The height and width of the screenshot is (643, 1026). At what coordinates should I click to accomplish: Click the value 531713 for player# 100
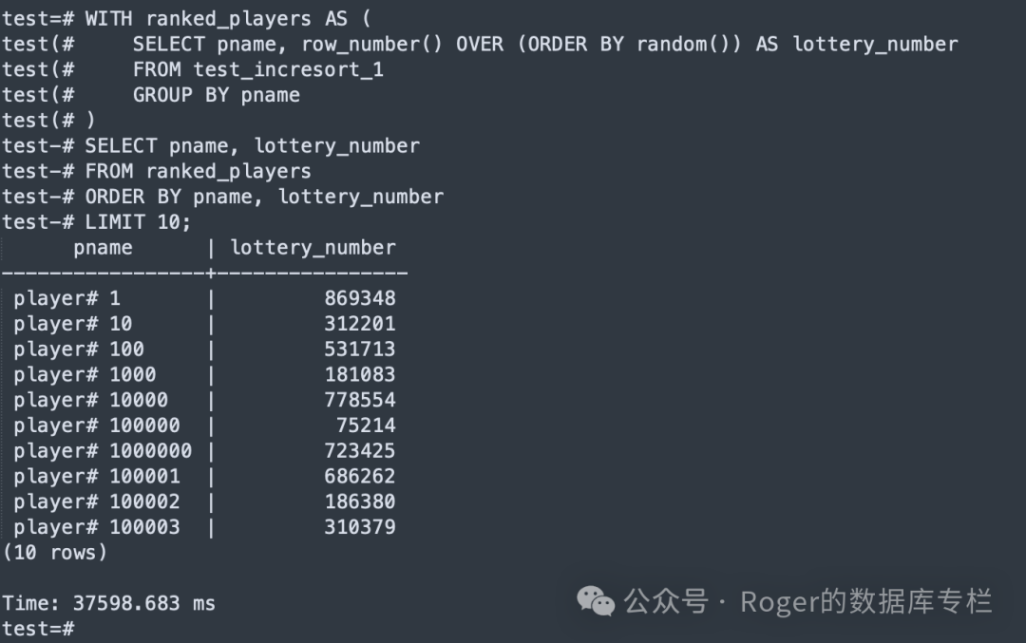359,350
